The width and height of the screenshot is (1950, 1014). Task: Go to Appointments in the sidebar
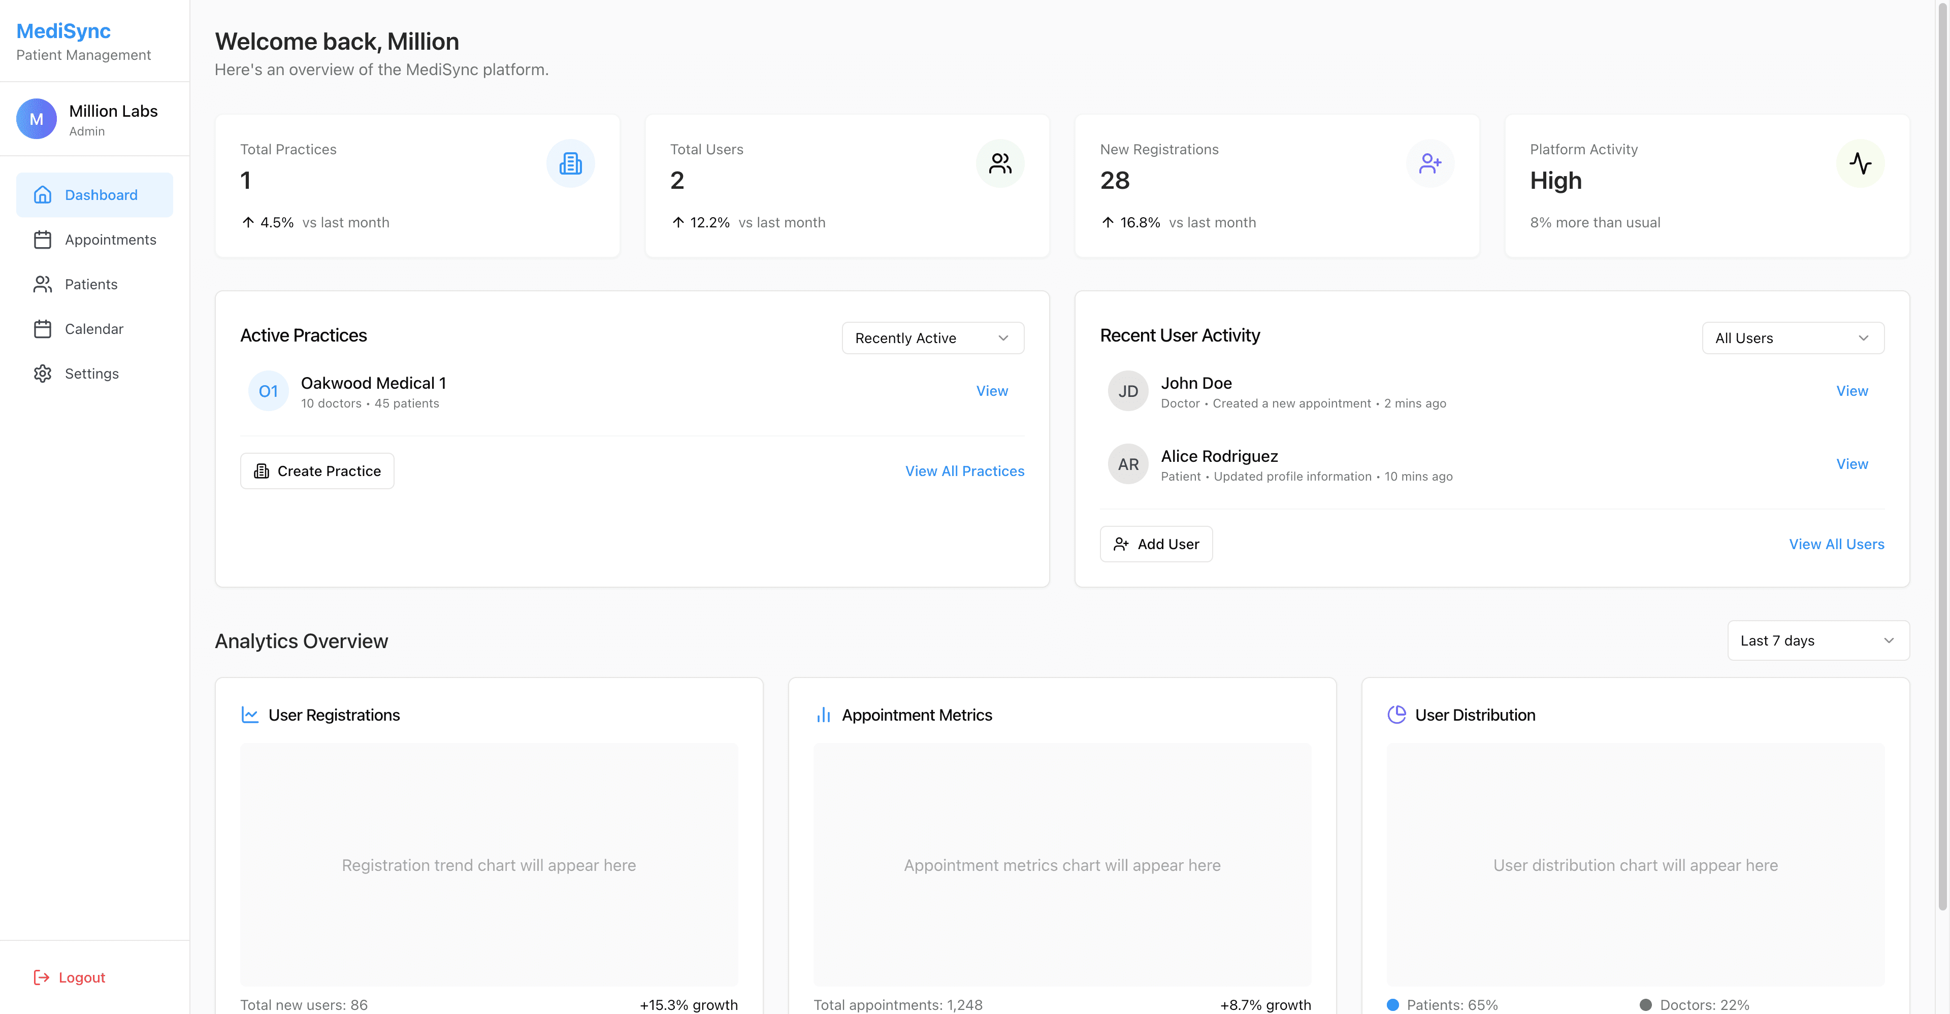[110, 240]
